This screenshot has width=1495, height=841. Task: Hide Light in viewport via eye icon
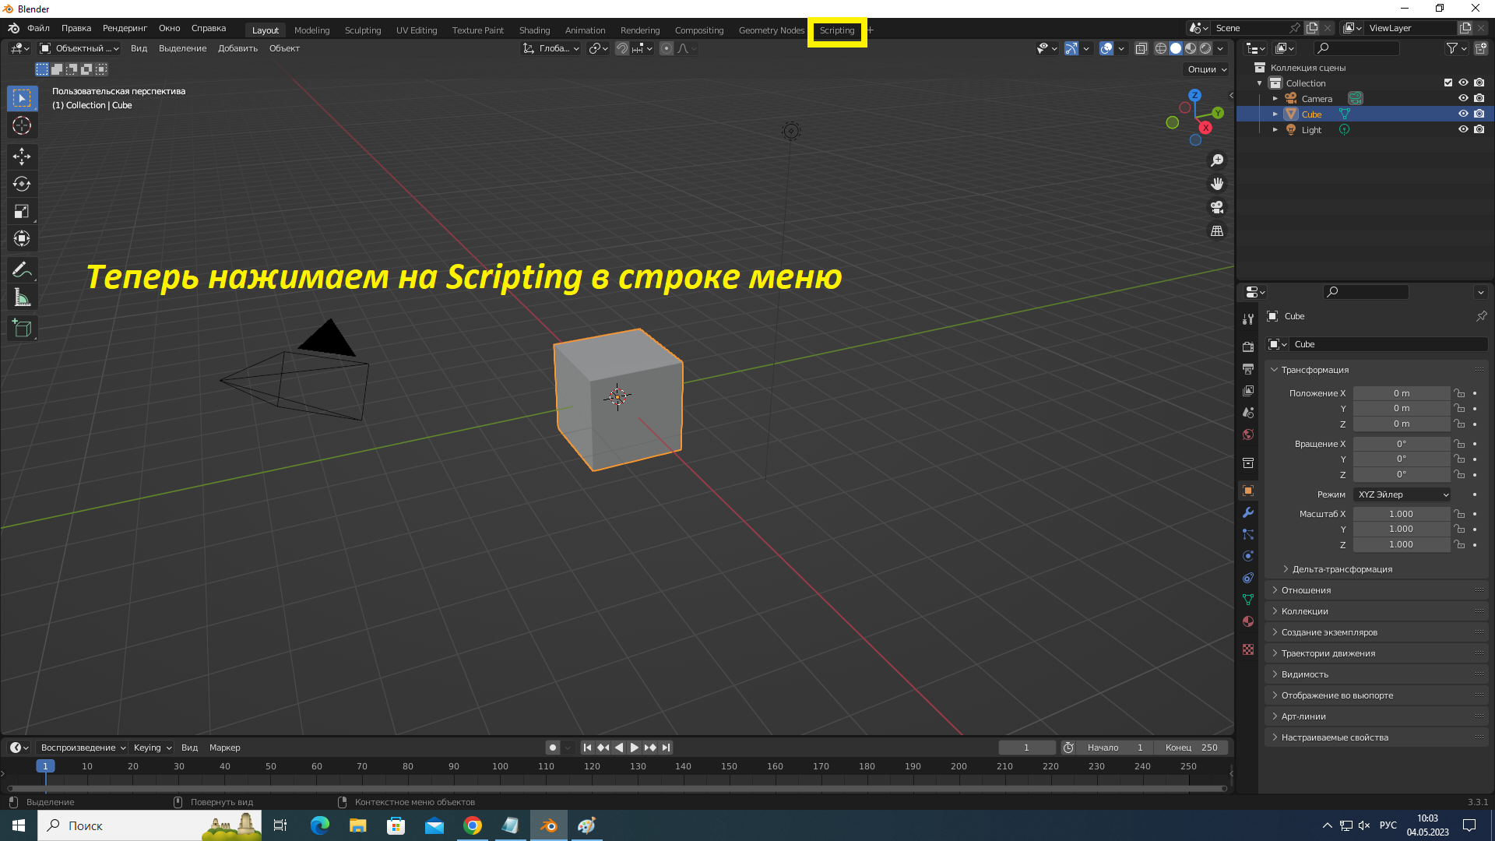(1463, 129)
